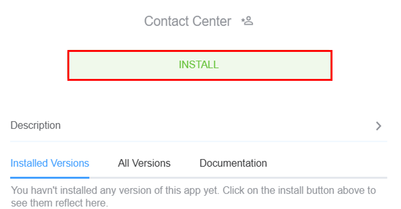
Task: Show the app's documentation section
Action: 233,163
